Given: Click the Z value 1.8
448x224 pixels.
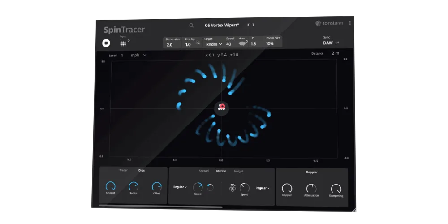Looking at the screenshot, I should 254,44.
